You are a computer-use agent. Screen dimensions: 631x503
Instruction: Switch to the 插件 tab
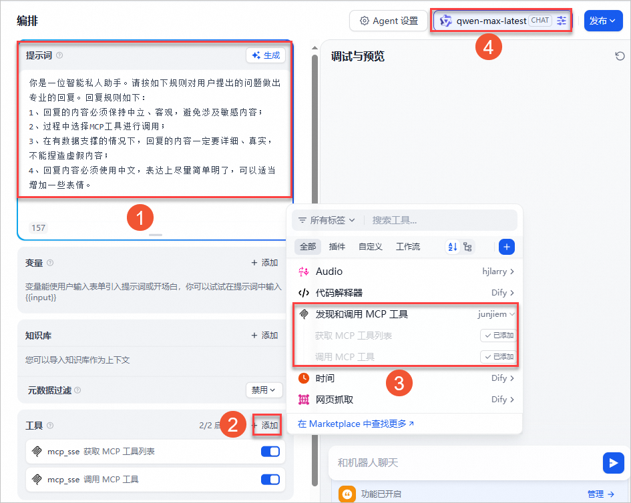[337, 247]
